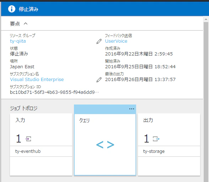Open the 出力 outputs tile

[169, 145]
